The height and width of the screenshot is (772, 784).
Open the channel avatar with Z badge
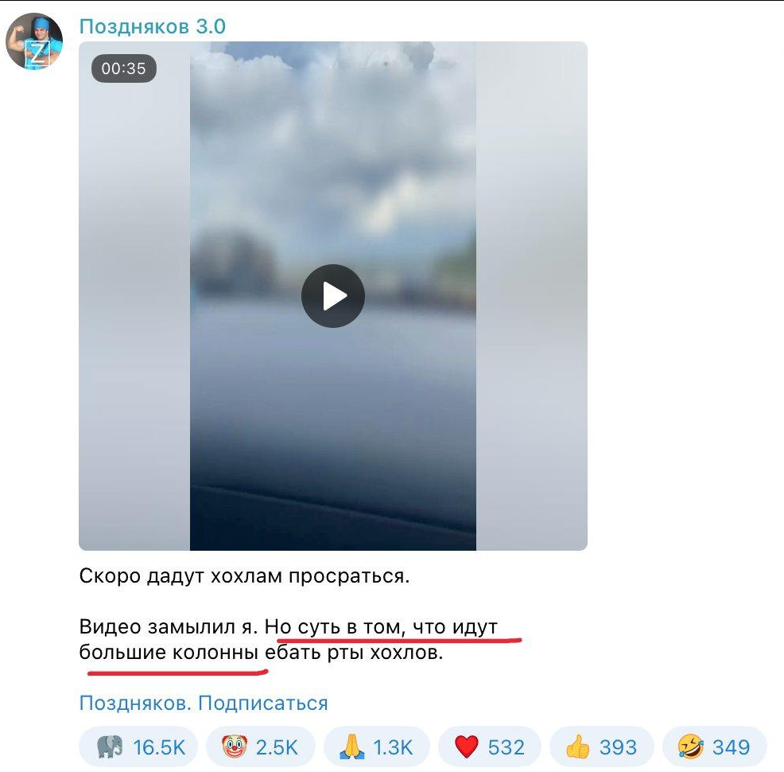click(x=34, y=41)
